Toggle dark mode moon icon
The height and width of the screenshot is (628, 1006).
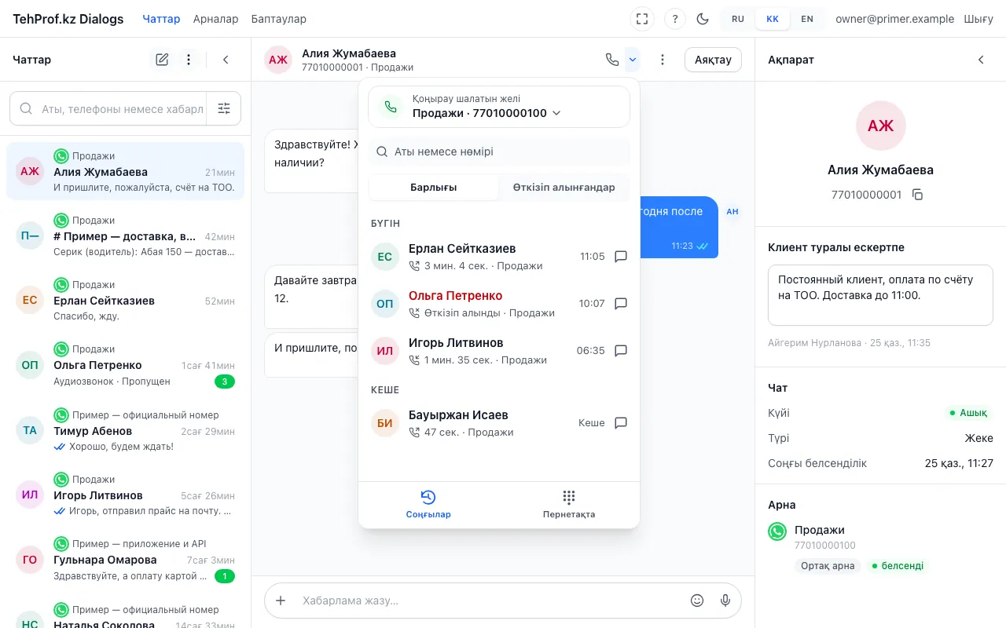tap(703, 19)
